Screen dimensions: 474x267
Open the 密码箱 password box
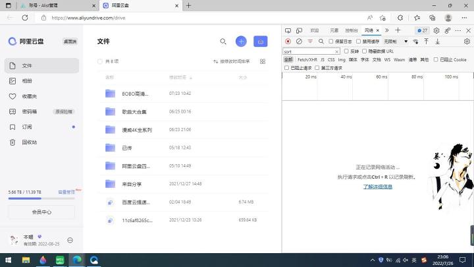[41, 111]
